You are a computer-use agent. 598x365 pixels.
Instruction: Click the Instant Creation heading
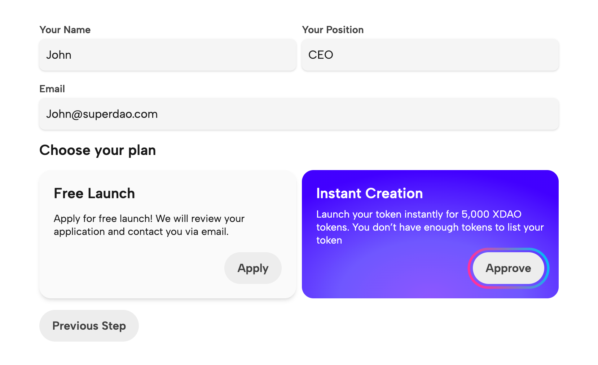[369, 193]
